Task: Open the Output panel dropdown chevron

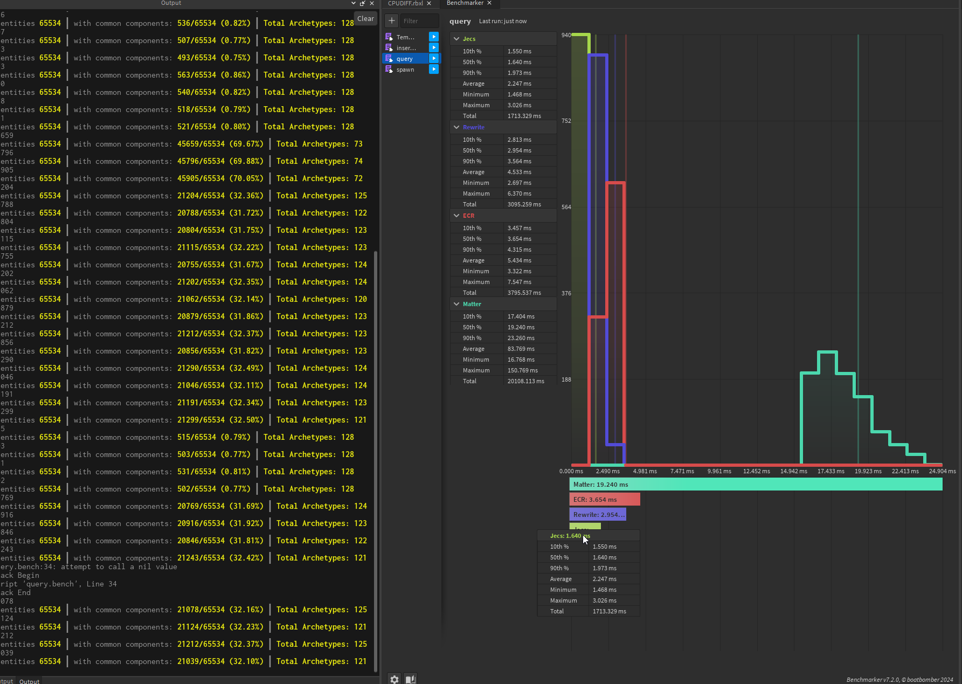Action: pyautogui.click(x=354, y=3)
